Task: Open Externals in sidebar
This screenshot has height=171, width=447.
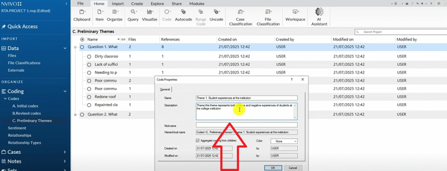Action: click(16, 70)
